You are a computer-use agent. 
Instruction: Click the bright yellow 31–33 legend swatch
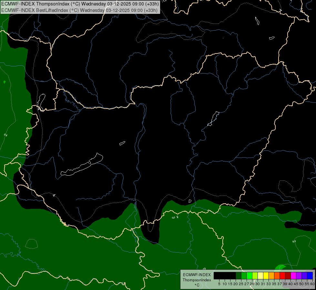pyautogui.click(x=266, y=275)
